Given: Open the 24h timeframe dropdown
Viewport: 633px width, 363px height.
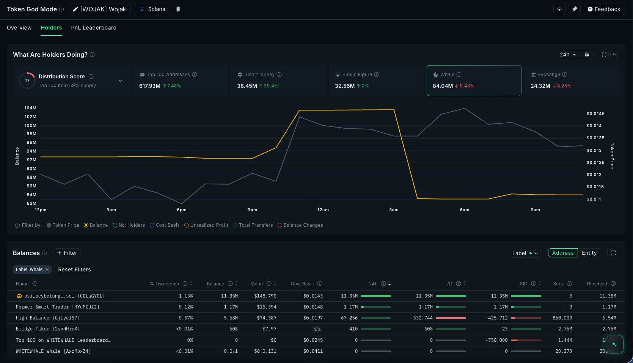Looking at the screenshot, I should [568, 55].
